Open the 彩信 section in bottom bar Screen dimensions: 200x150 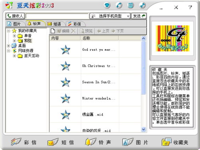pos(24,142)
